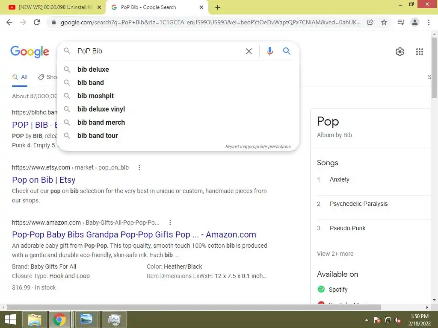The height and width of the screenshot is (328, 438).
Task: Choose suggestion "bib moshpit"
Action: (178, 96)
